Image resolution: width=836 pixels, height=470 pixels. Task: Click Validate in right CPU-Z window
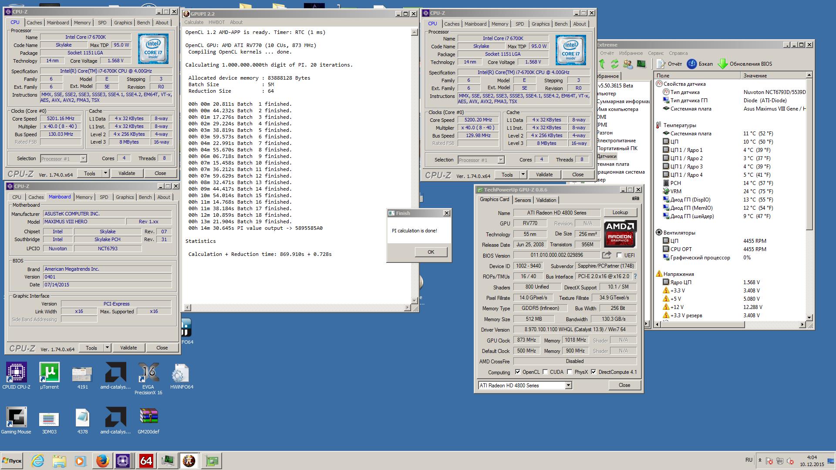coord(544,175)
